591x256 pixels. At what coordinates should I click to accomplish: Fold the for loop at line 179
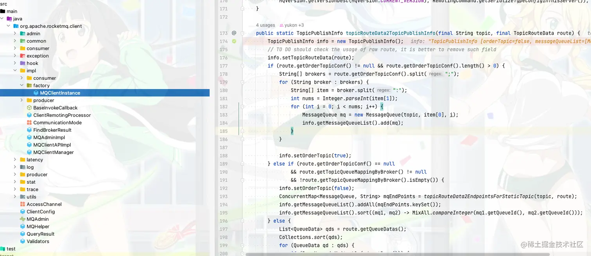click(243, 82)
